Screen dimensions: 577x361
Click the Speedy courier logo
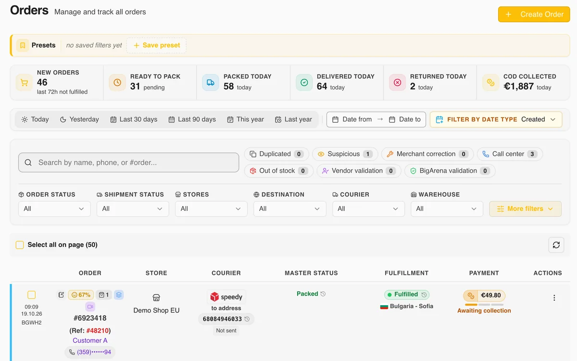(226, 297)
